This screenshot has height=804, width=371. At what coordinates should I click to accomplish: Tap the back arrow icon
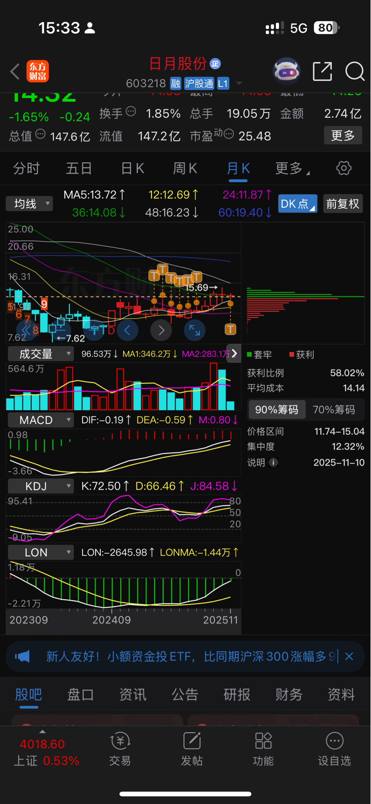coord(15,71)
